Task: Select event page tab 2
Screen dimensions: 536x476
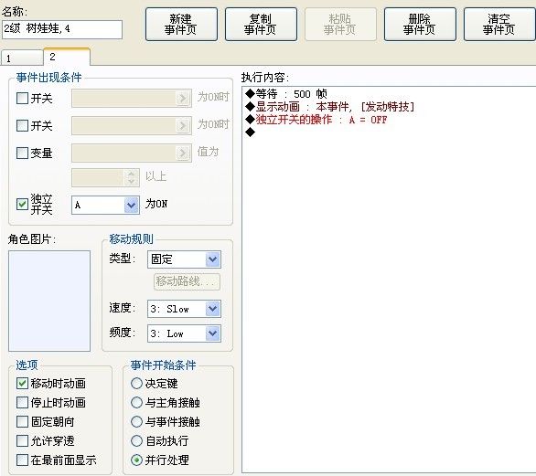Action: point(67,57)
